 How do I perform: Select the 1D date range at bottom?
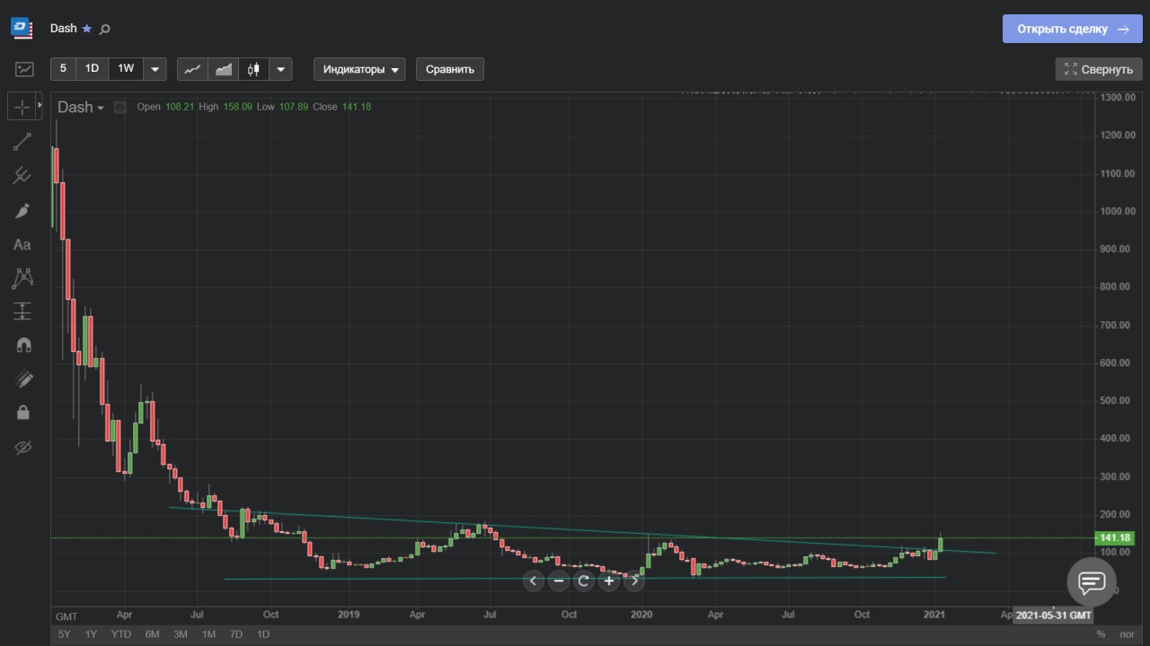pos(263,634)
